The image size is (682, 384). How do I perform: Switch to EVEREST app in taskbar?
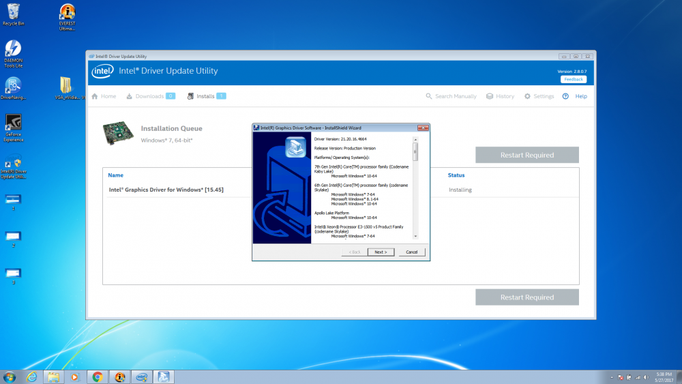point(119,377)
